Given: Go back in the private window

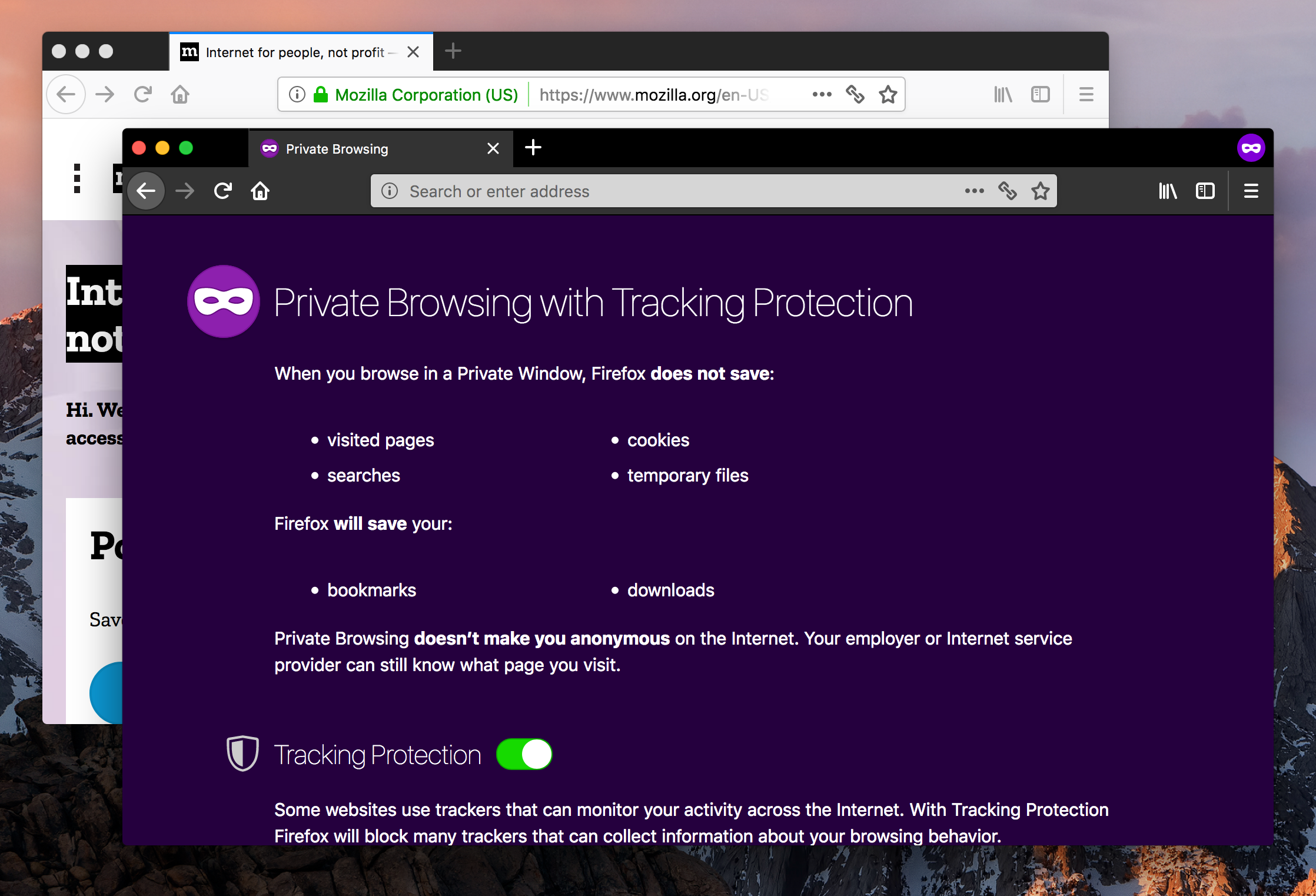Looking at the screenshot, I should pyautogui.click(x=146, y=191).
